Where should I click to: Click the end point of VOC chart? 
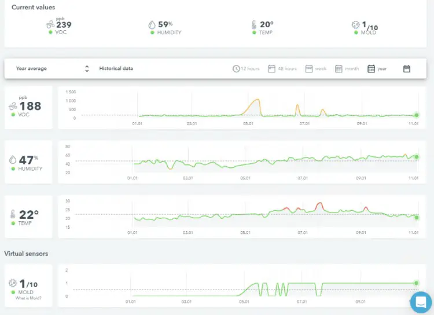[417, 115]
